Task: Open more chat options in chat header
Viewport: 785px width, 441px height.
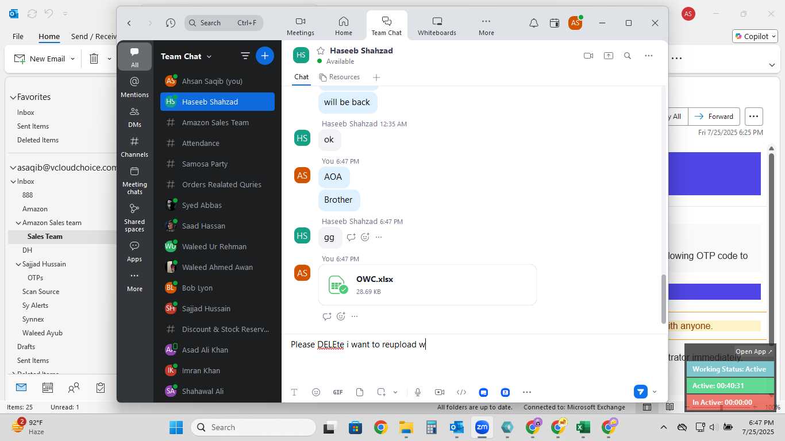Action: (649, 56)
